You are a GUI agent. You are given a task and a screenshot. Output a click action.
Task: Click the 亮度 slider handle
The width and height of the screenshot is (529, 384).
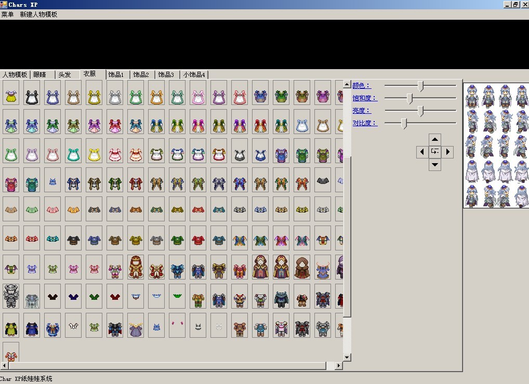tap(420, 111)
